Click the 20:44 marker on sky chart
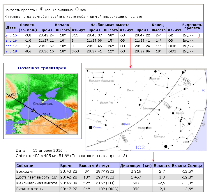 point(187,80)
